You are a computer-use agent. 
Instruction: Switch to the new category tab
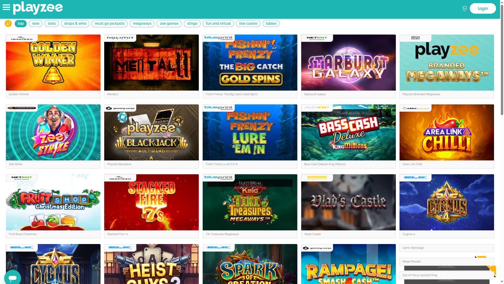(36, 23)
